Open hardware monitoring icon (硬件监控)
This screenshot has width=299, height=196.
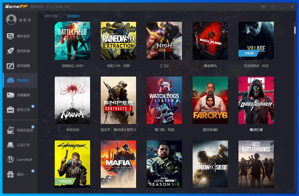(x=10, y=36)
